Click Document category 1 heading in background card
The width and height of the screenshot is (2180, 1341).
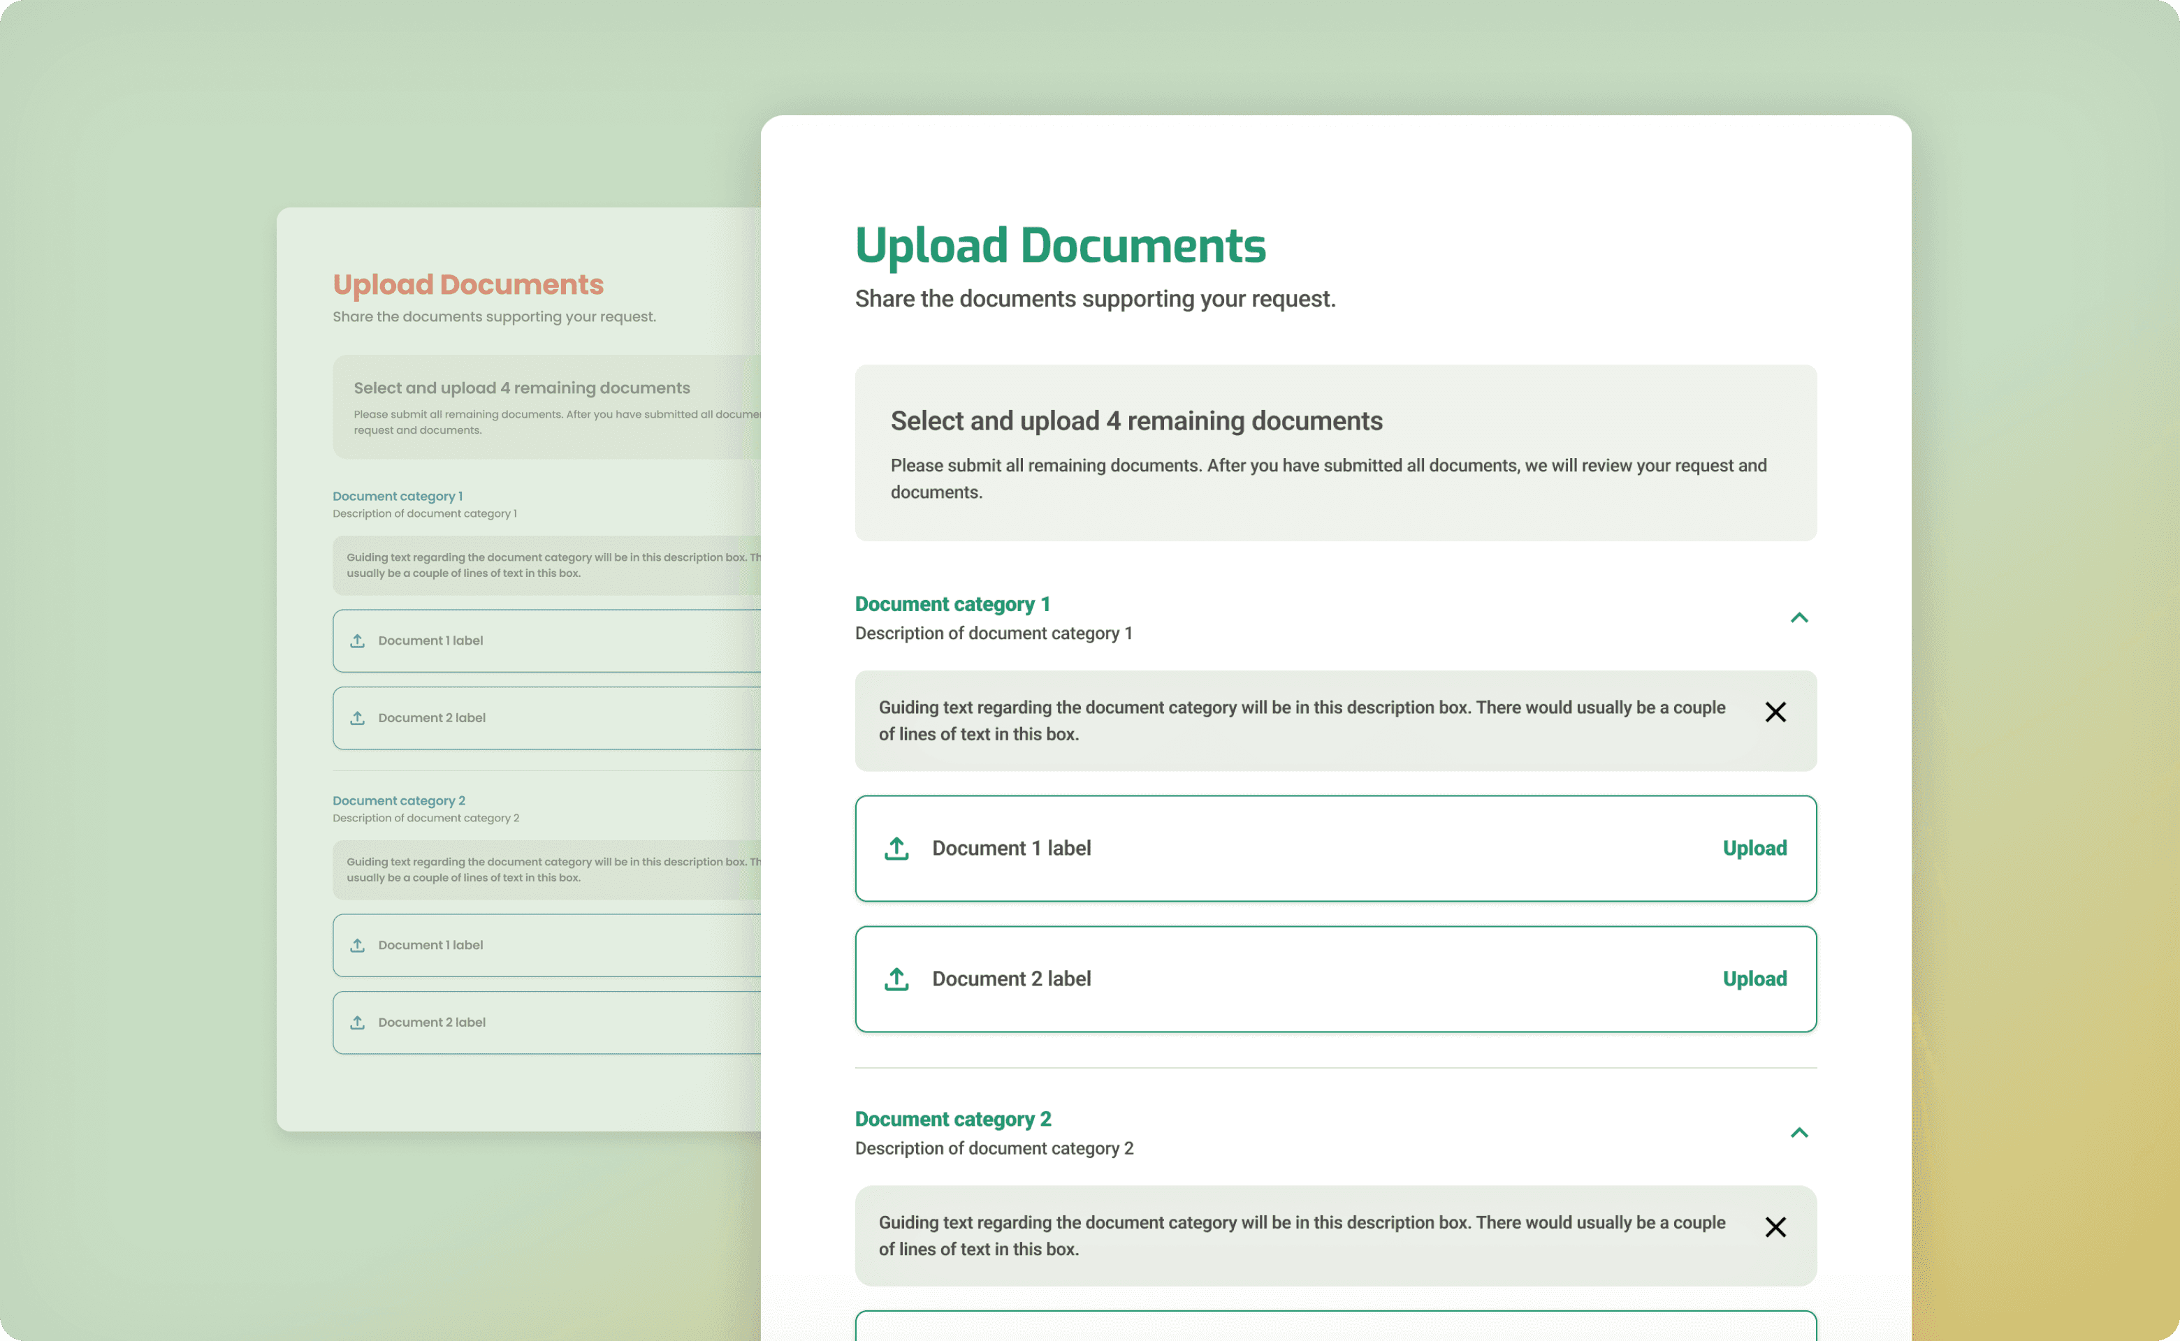[398, 497]
